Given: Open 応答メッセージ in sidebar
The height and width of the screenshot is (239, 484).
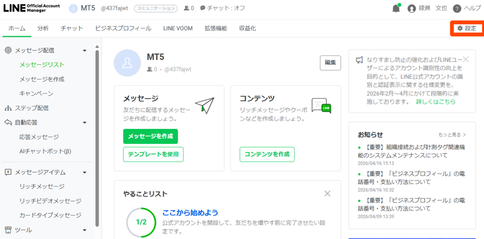Looking at the screenshot, I should pyautogui.click(x=39, y=137).
